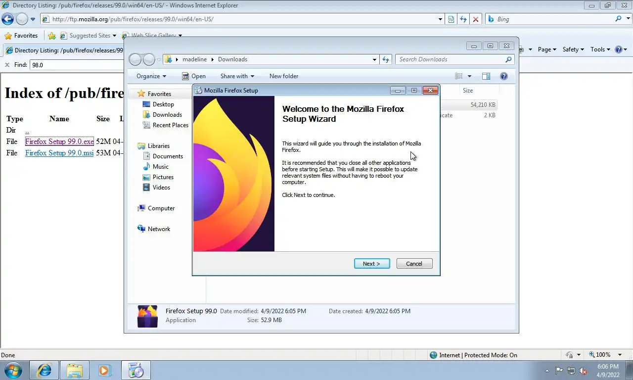
Task: Open the Firefox Setup 99.0.exe link
Action: click(x=59, y=142)
